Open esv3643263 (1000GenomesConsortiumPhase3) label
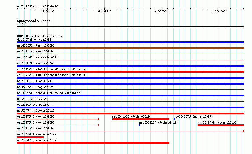Image resolution: width=252 pixels, height=154 pixels. pos(51,75)
